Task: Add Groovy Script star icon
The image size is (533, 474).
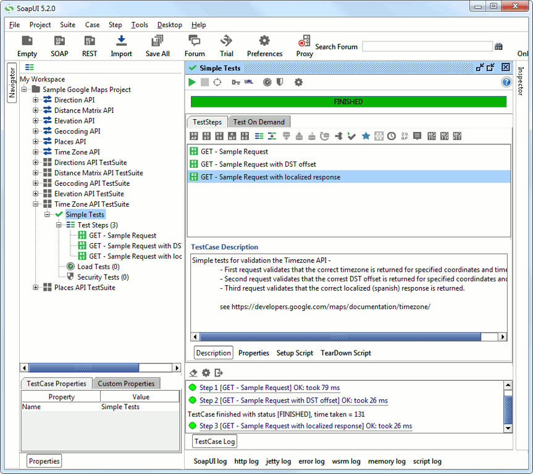Action: tap(366, 136)
